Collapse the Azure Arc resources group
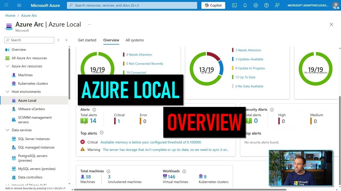The image size is (341, 191). [7, 66]
